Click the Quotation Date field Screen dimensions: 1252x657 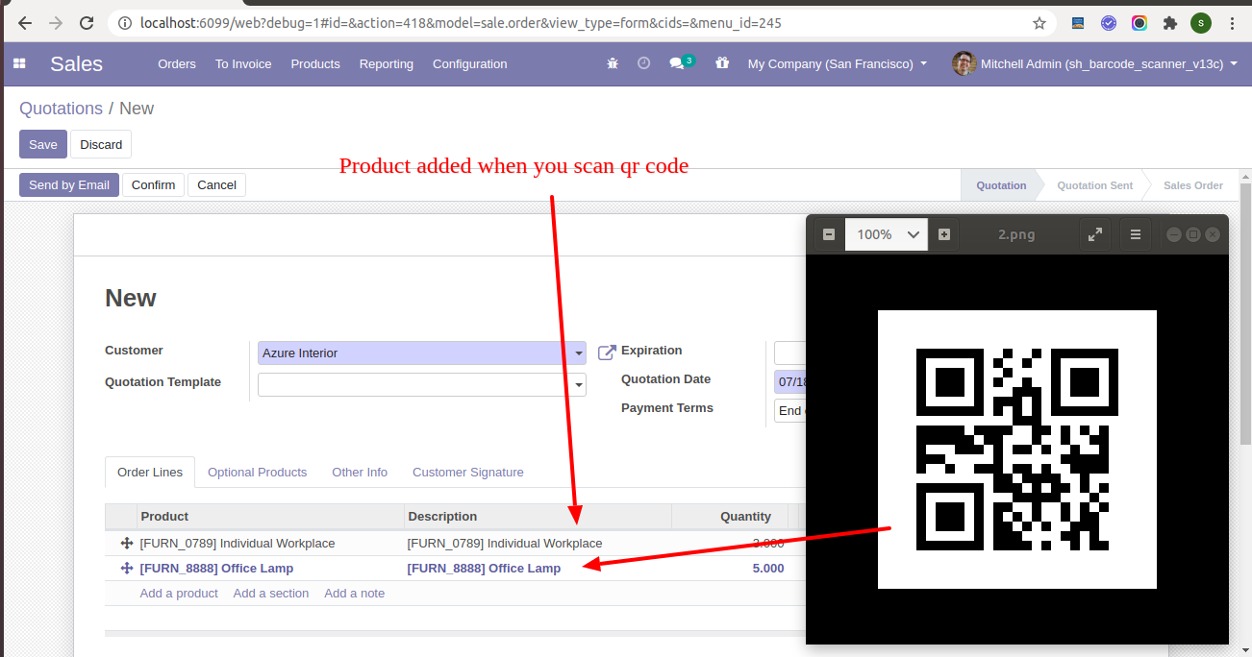(x=789, y=381)
